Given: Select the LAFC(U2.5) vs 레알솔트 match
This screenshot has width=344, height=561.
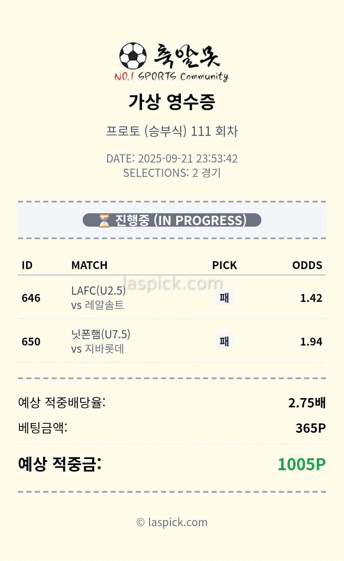Looking at the screenshot, I should click(98, 297).
